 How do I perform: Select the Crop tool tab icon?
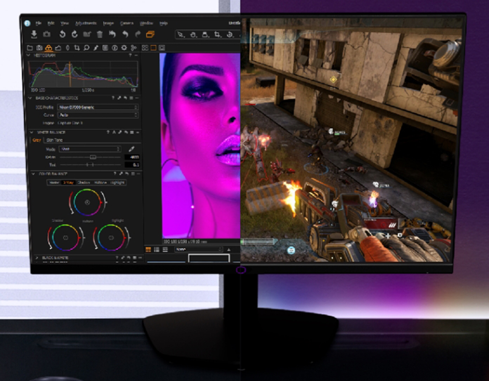(76, 48)
